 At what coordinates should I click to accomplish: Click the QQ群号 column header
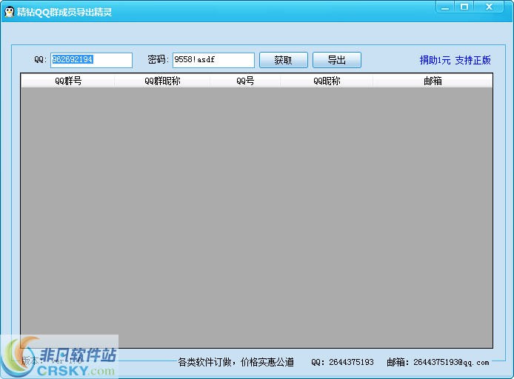[68, 81]
